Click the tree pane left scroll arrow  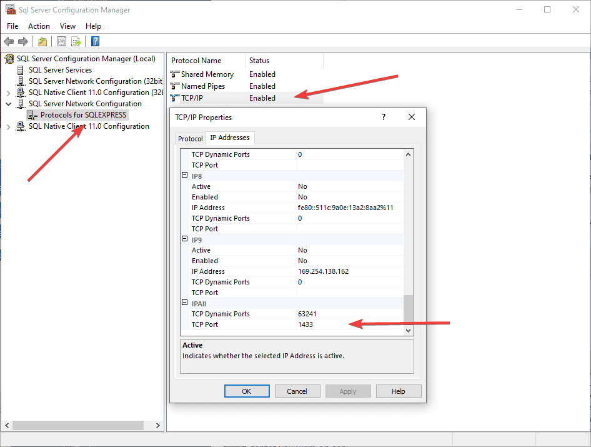tap(7, 426)
